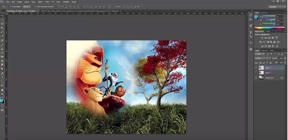Open the Color panel flyout menu
Viewport: 288px width, 140px height.
(x=285, y=13)
